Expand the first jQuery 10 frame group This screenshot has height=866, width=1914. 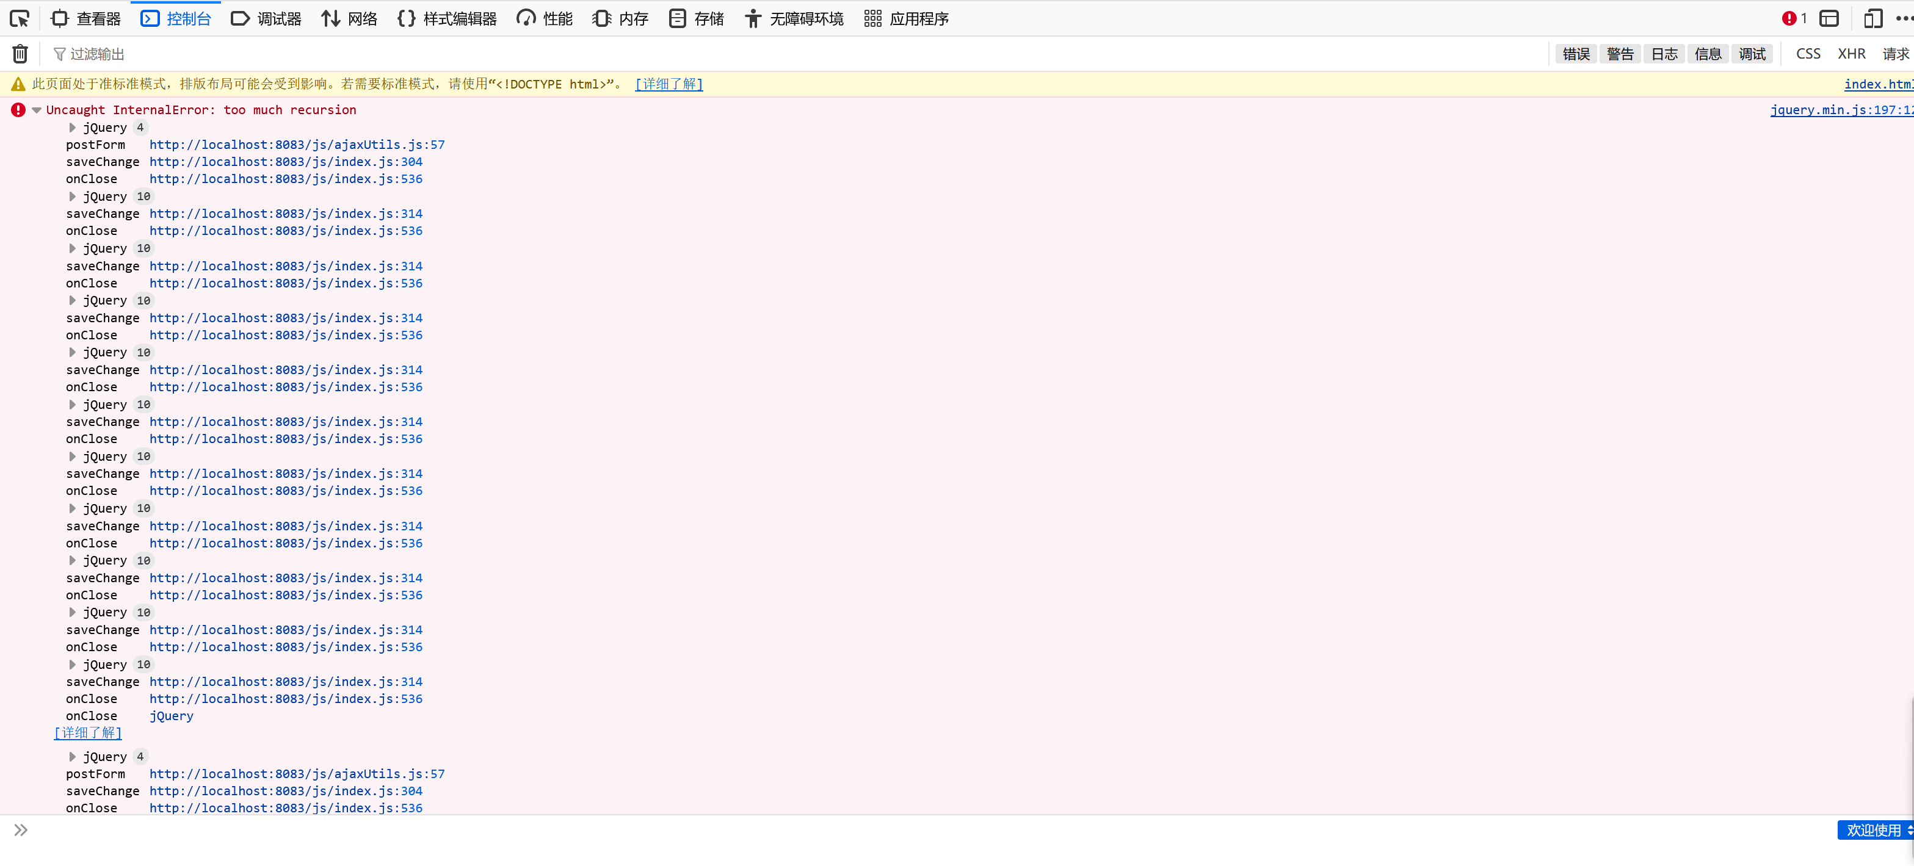tap(72, 197)
